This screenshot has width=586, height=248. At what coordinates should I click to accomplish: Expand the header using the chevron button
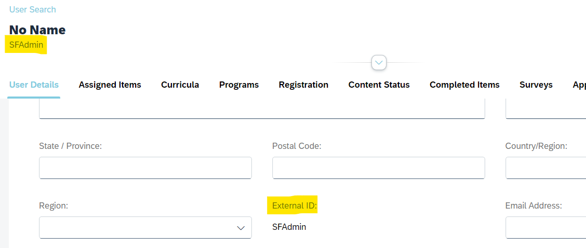tap(379, 62)
